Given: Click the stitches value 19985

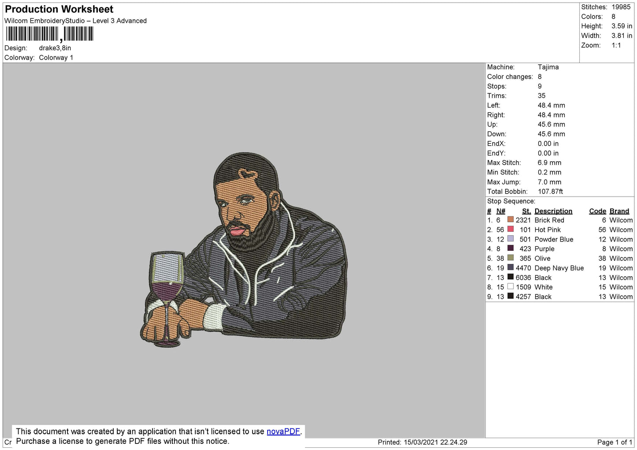Looking at the screenshot, I should [x=621, y=7].
